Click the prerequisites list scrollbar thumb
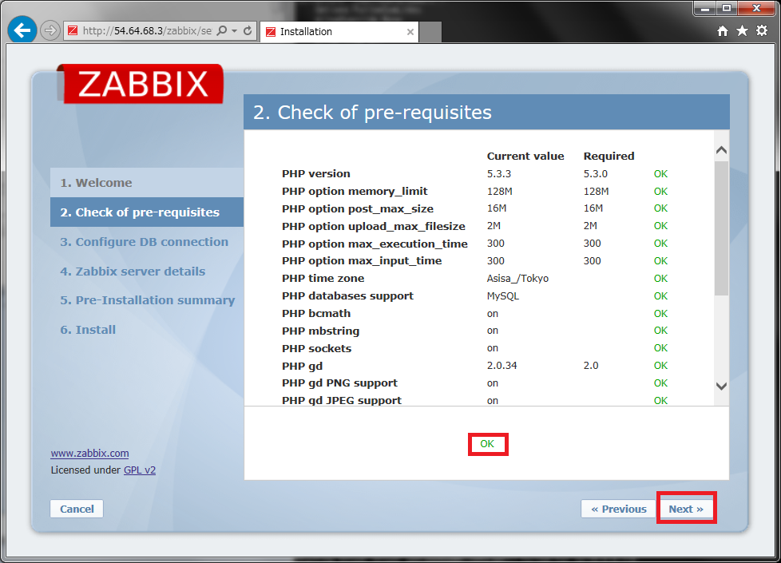Viewport: 781px width, 563px height. tap(721, 228)
